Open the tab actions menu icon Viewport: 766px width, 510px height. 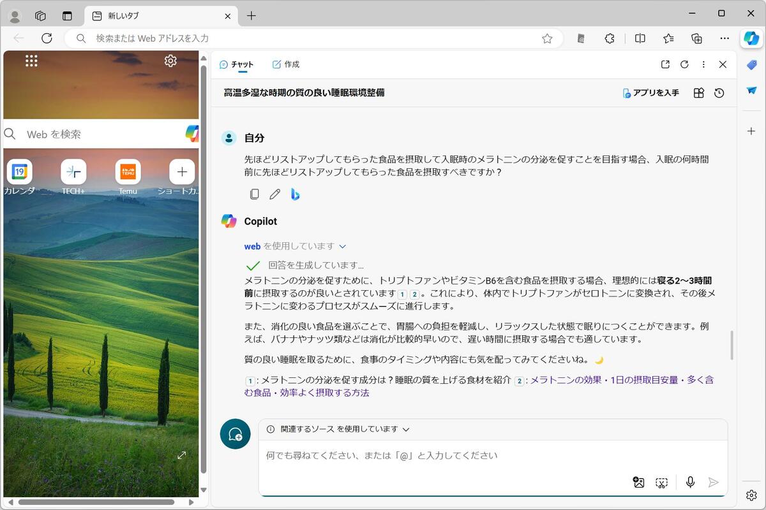(x=67, y=16)
